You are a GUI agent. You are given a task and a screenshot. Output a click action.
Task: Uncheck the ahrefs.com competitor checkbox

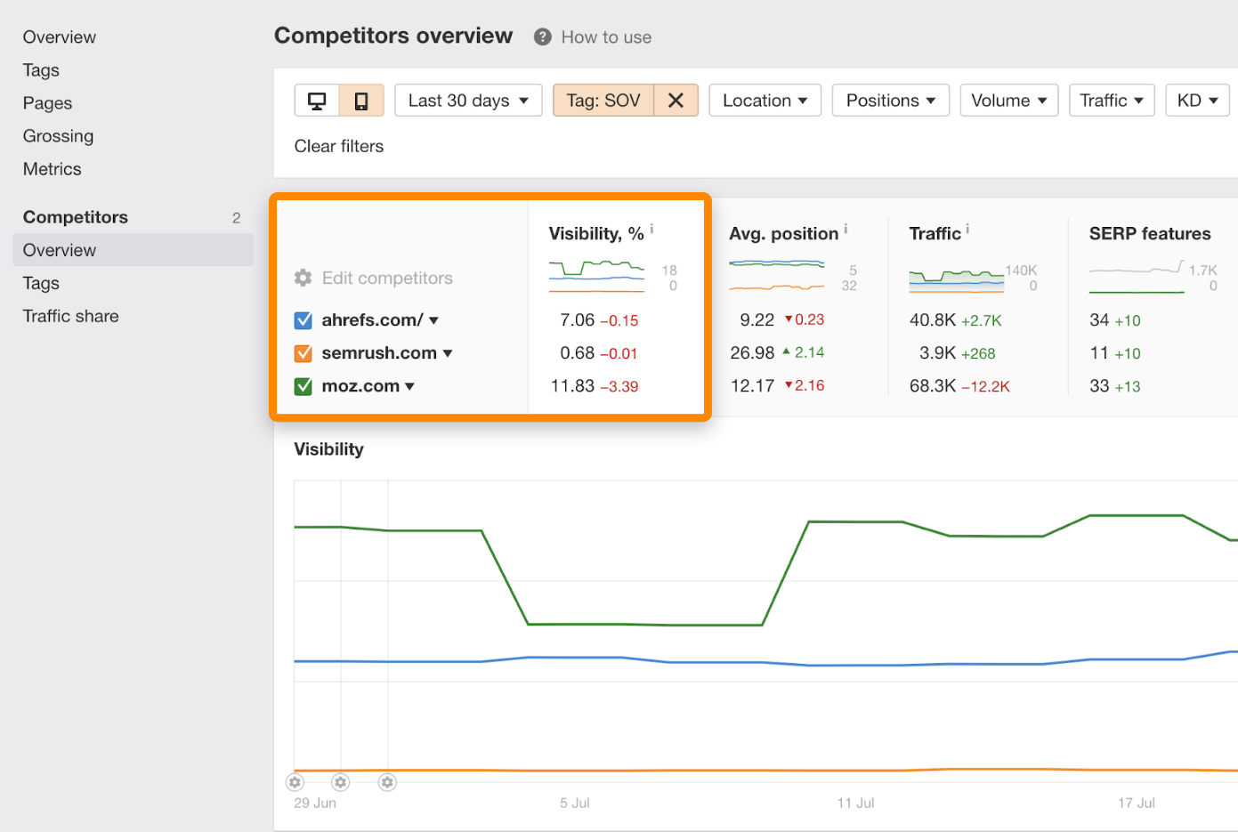pos(303,319)
